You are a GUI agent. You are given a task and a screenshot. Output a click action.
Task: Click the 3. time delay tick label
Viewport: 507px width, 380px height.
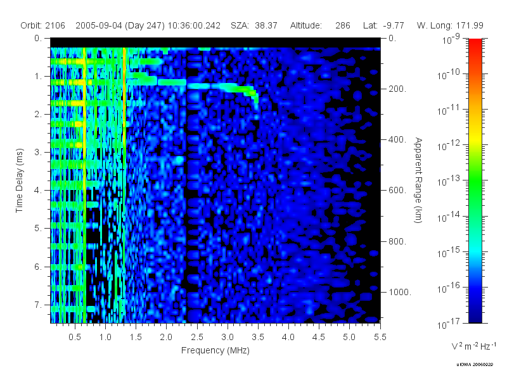38,152
